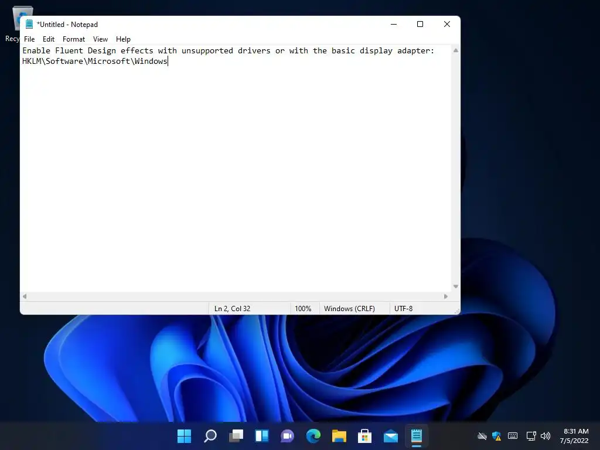Click the Notepad icon in title bar
The width and height of the screenshot is (600, 450).
[29, 24]
